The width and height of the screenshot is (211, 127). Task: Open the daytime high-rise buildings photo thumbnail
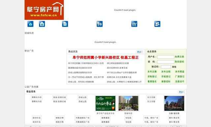click(x=128, y=103)
